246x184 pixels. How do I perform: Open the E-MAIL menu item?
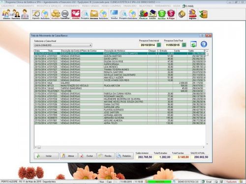[188, 6]
